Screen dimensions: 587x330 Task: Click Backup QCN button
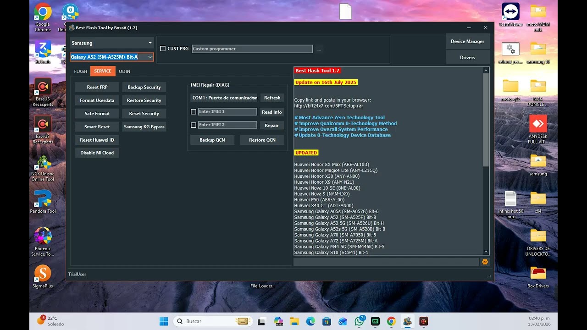pos(212,140)
